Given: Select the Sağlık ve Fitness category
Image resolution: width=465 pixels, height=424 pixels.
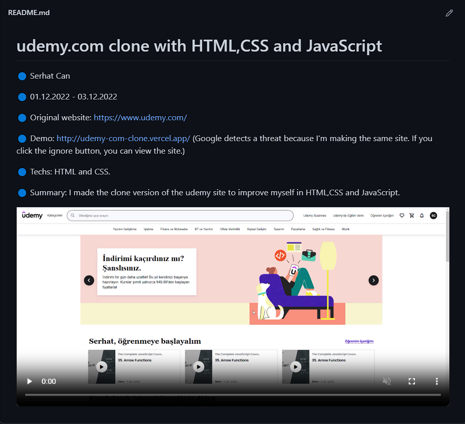Looking at the screenshot, I should (323, 229).
